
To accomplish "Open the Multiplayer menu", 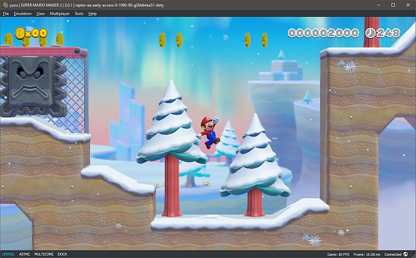I will click(60, 13).
